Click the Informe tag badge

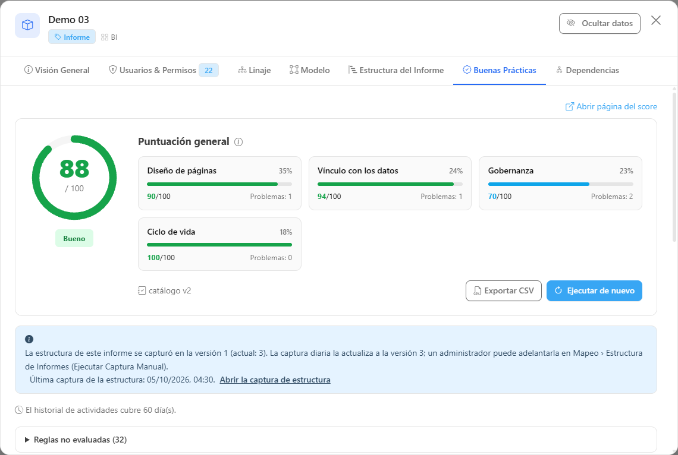[x=72, y=37]
